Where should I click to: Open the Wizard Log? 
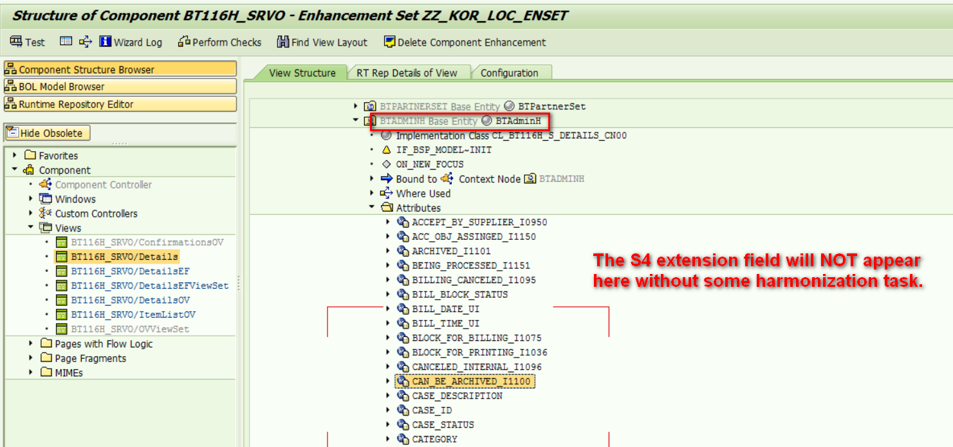(131, 42)
